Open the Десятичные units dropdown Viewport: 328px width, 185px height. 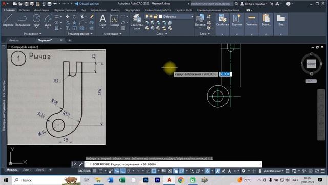click(x=274, y=171)
